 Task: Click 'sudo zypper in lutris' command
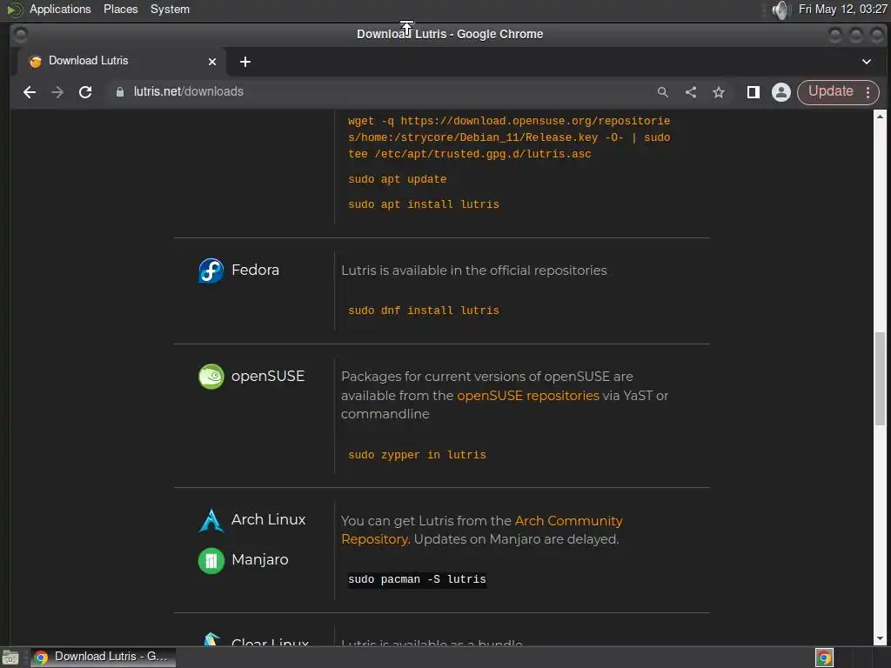(417, 455)
